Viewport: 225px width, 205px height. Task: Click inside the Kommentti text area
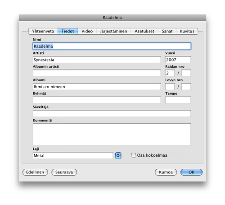point(112,134)
